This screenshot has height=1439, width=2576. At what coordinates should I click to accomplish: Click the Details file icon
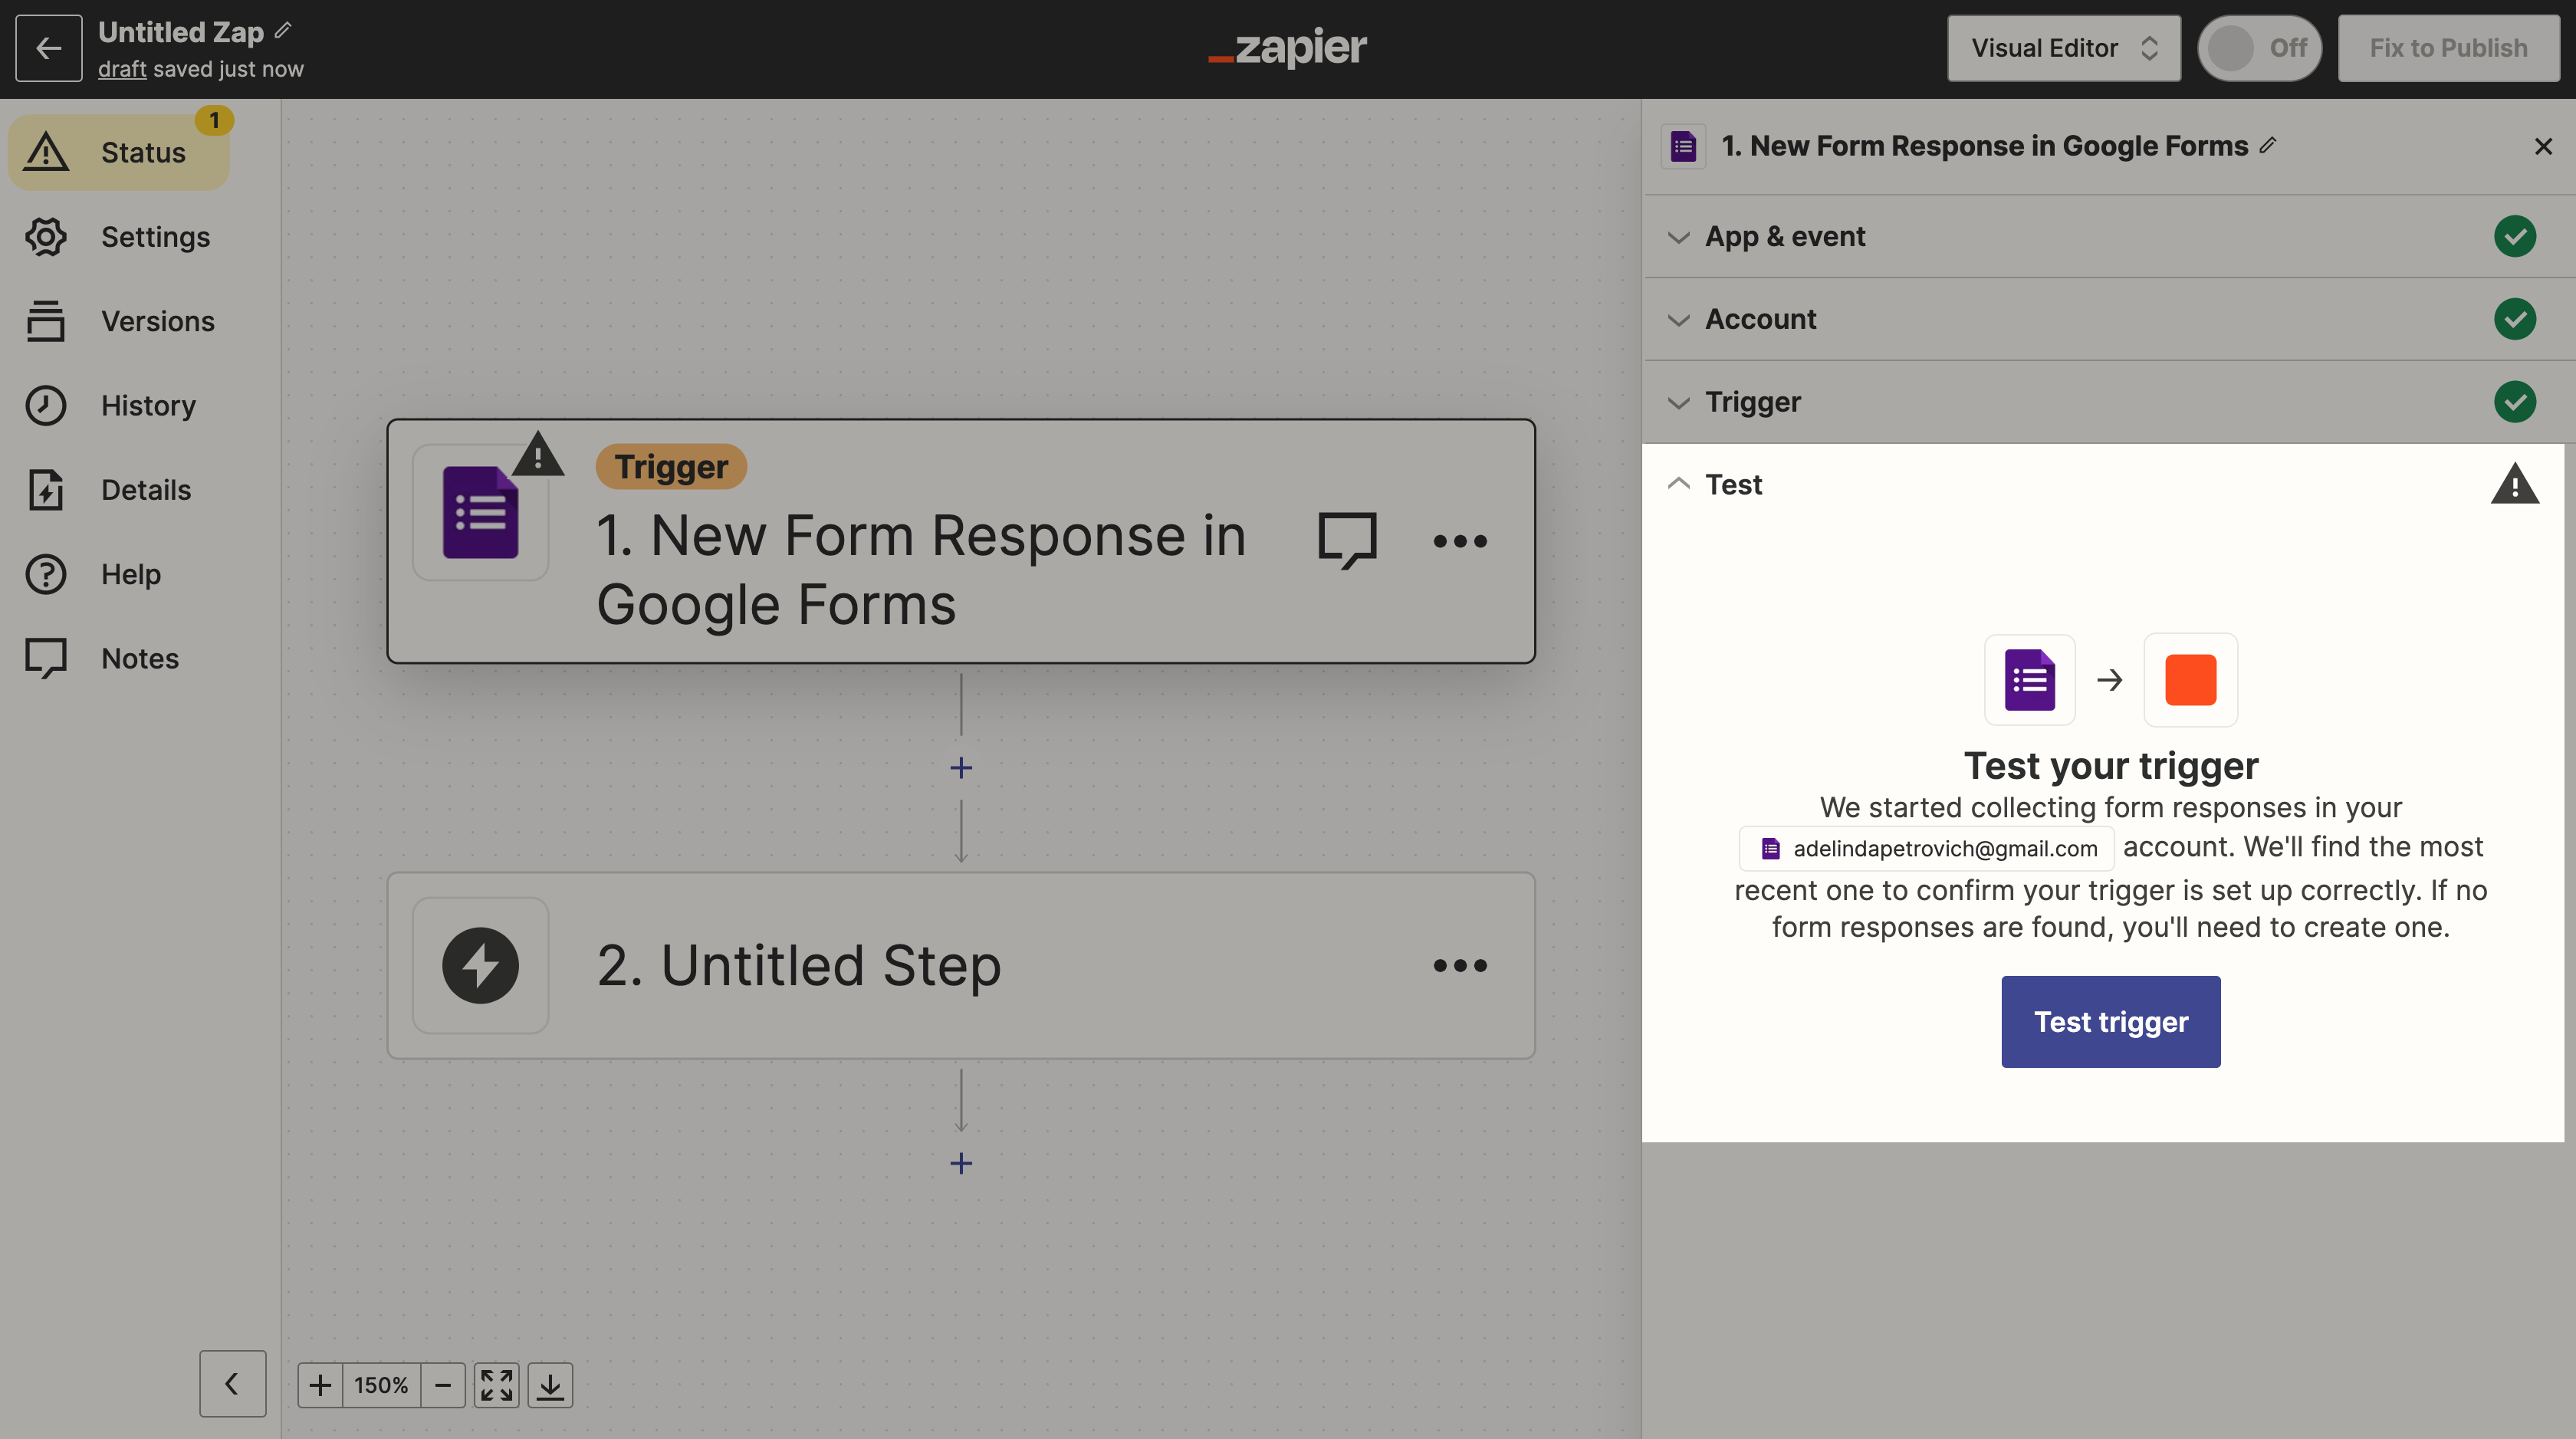tap(46, 490)
